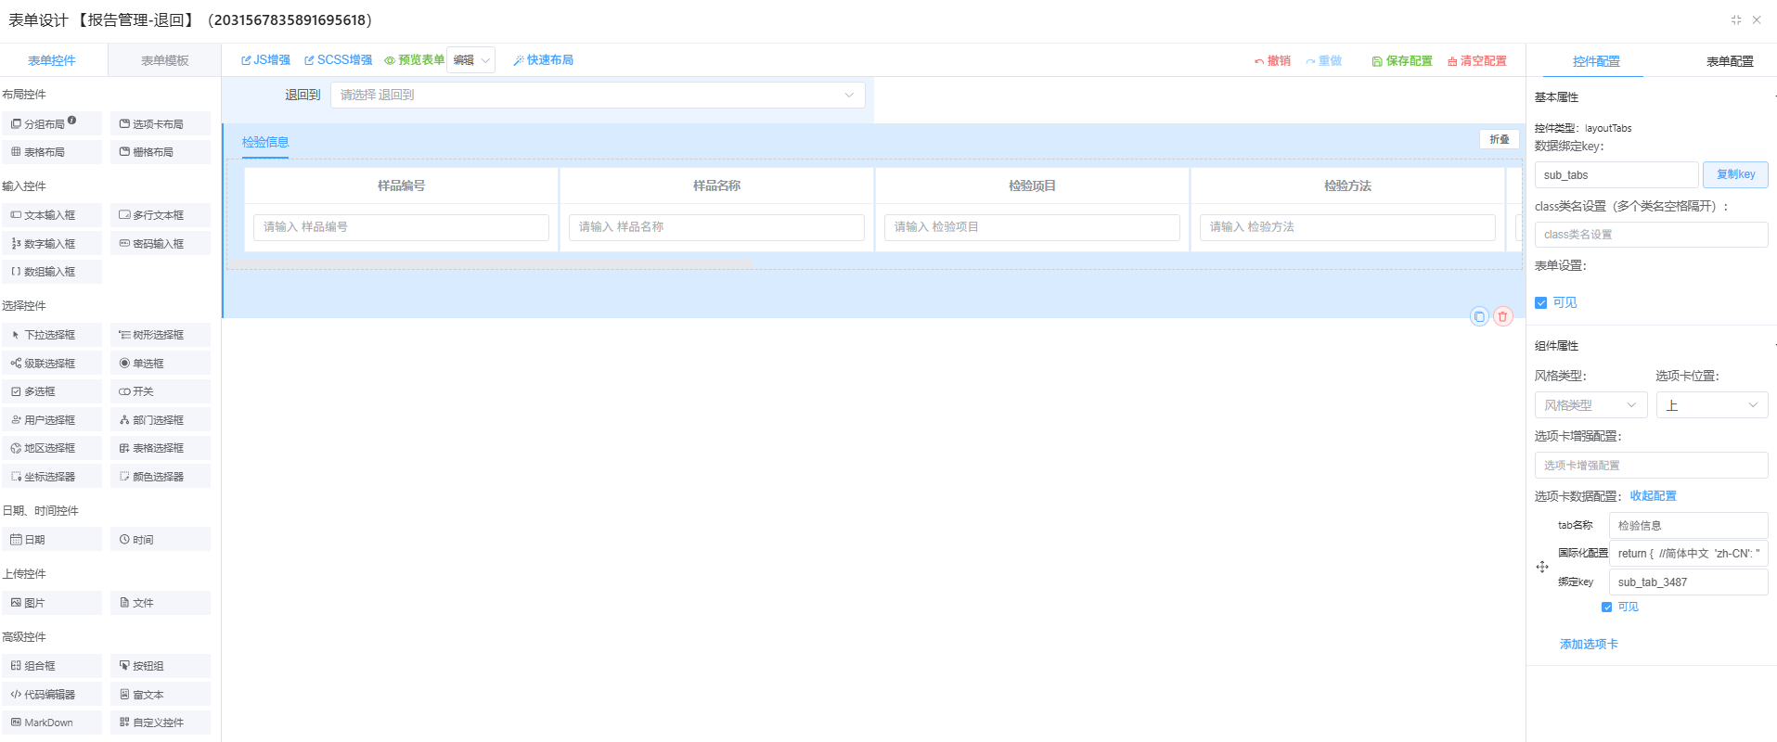This screenshot has width=1777, height=742.
Task: Click the blue copy component icon
Action: [1479, 316]
